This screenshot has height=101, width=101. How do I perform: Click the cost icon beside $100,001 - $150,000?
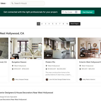click(13, 69)
